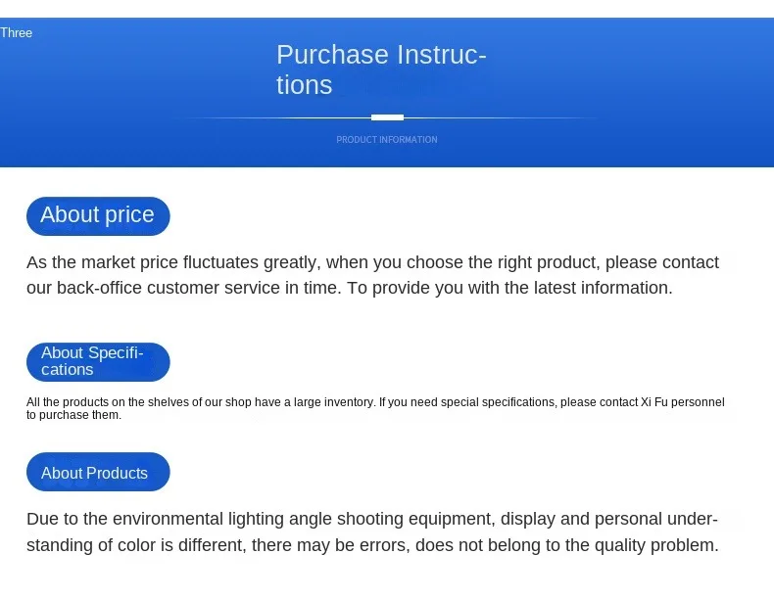
Task: Open the "About Specifications" pill button
Action: [x=98, y=361]
